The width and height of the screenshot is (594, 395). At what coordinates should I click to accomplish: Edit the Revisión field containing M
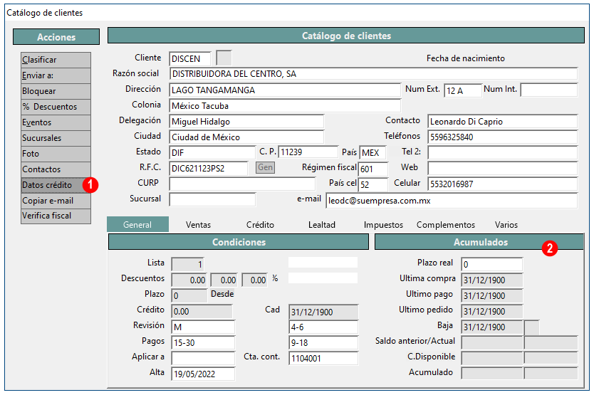pyautogui.click(x=203, y=327)
